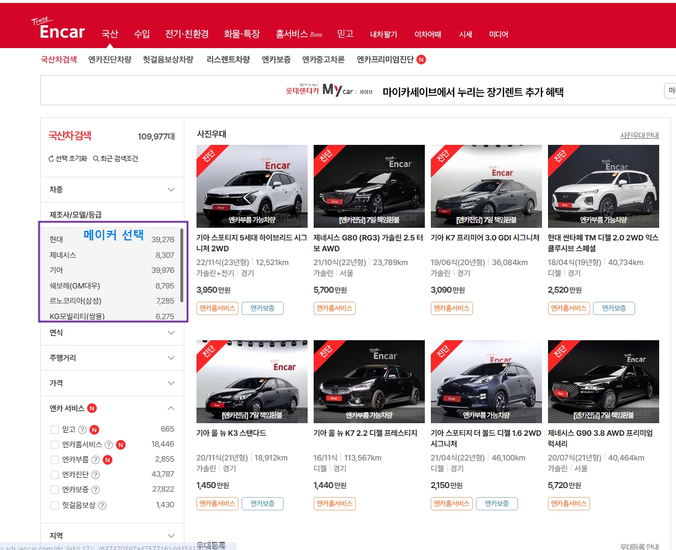Click 엔카보증 badge on 싼타페 TM card
The height and width of the screenshot is (550, 676).
coord(614,308)
